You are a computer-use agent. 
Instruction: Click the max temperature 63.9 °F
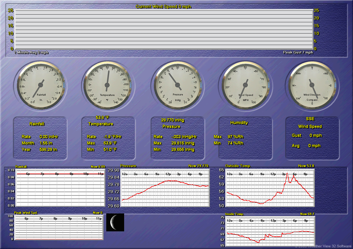(110, 143)
